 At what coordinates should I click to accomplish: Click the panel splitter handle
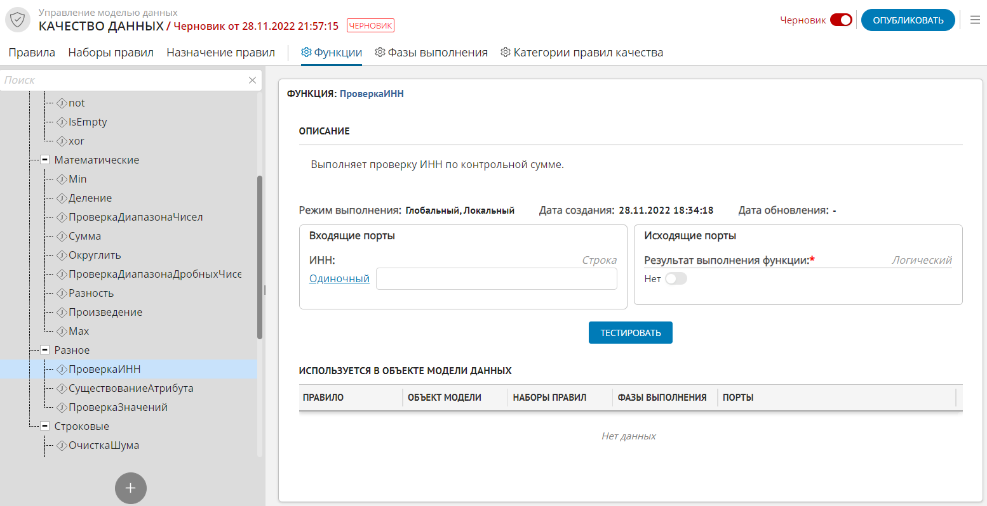point(265,290)
